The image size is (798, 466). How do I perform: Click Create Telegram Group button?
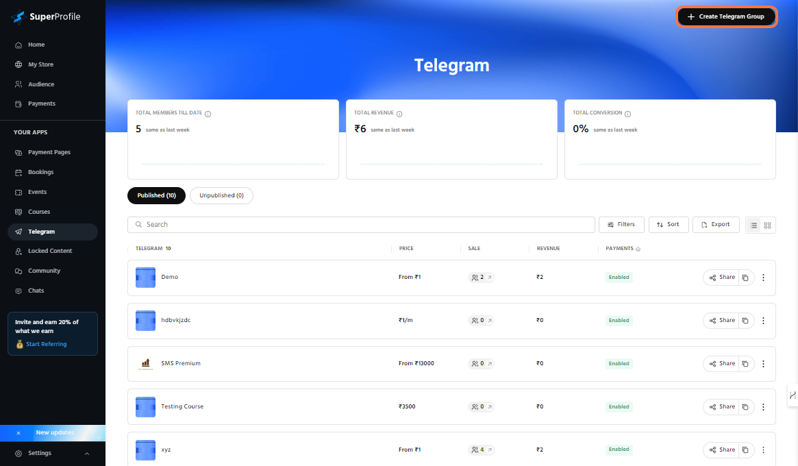click(726, 17)
